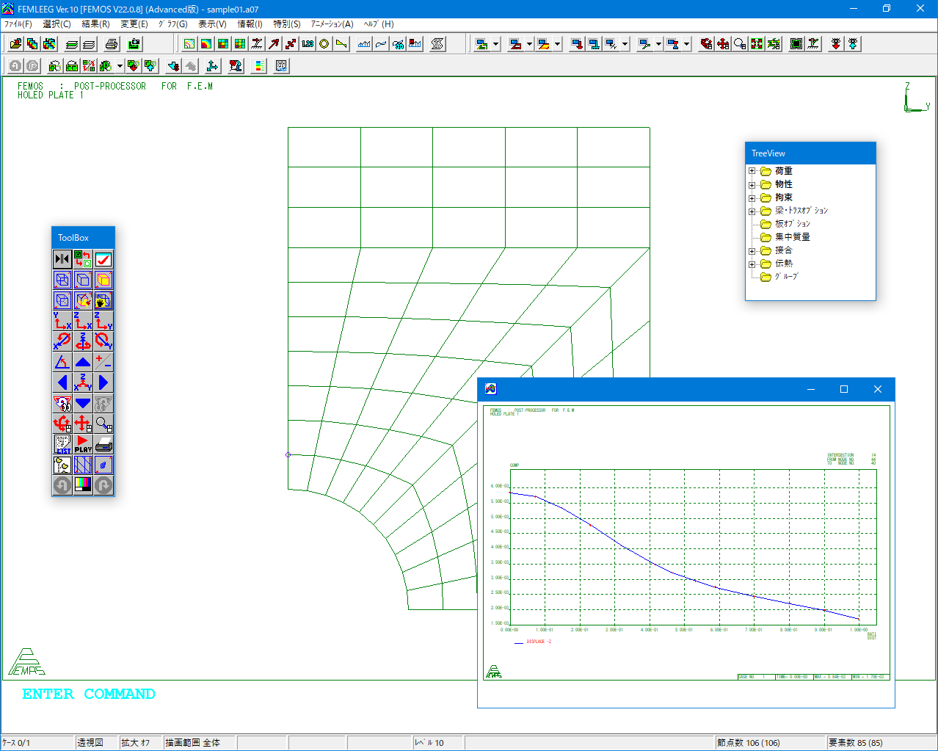The image size is (938, 751).
Task: Select the contour fill display icon
Action: point(206,44)
